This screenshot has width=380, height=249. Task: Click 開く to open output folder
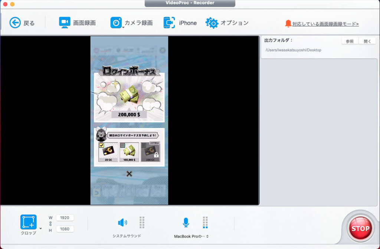pos(367,41)
